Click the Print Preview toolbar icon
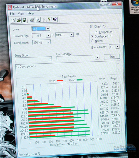The width and height of the screenshot is (139, 158). [38, 20]
